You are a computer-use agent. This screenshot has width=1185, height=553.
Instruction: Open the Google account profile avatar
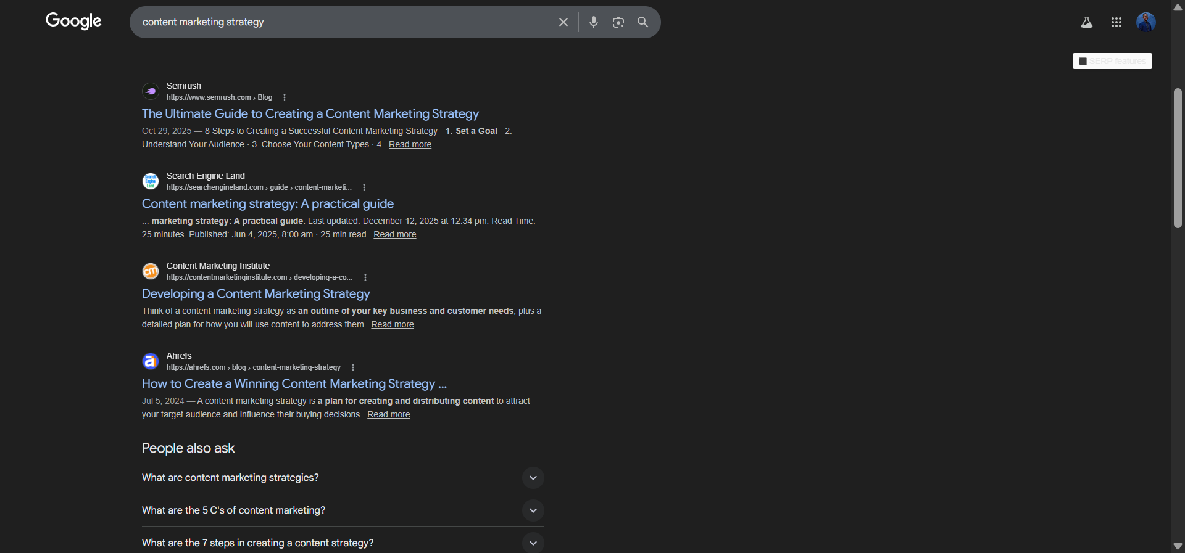[1146, 22]
